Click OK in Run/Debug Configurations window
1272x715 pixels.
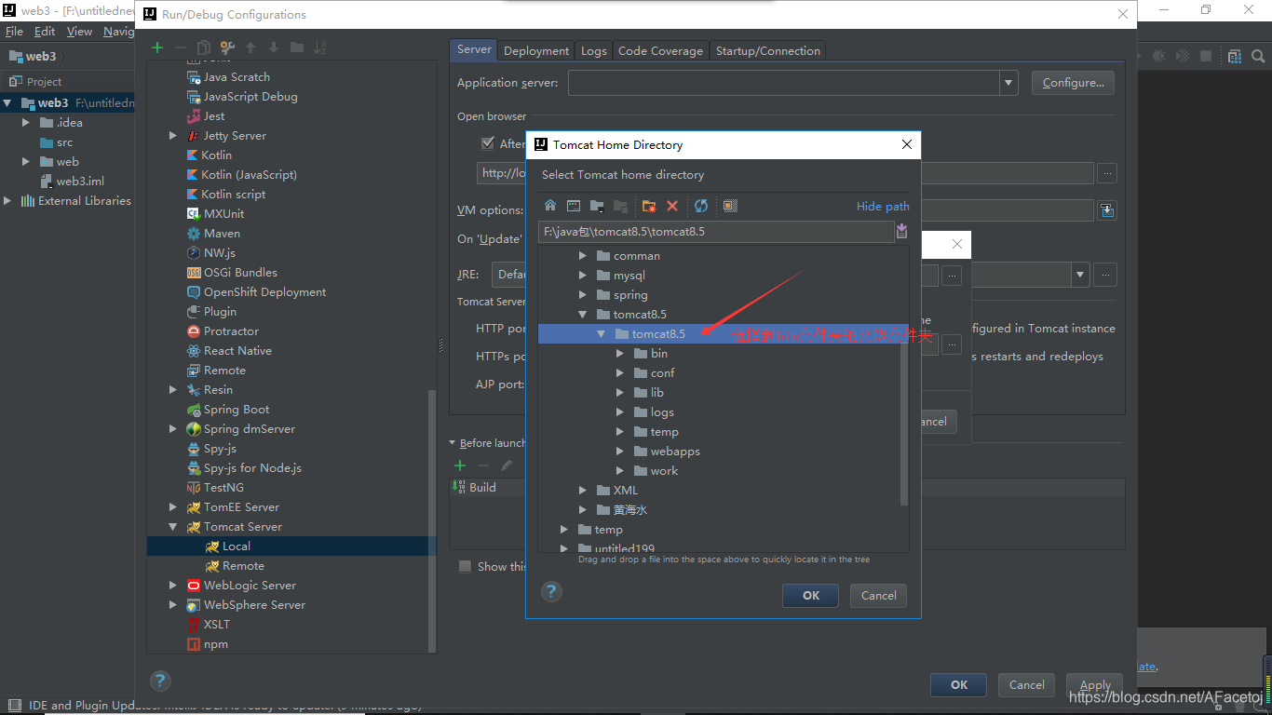(x=959, y=685)
